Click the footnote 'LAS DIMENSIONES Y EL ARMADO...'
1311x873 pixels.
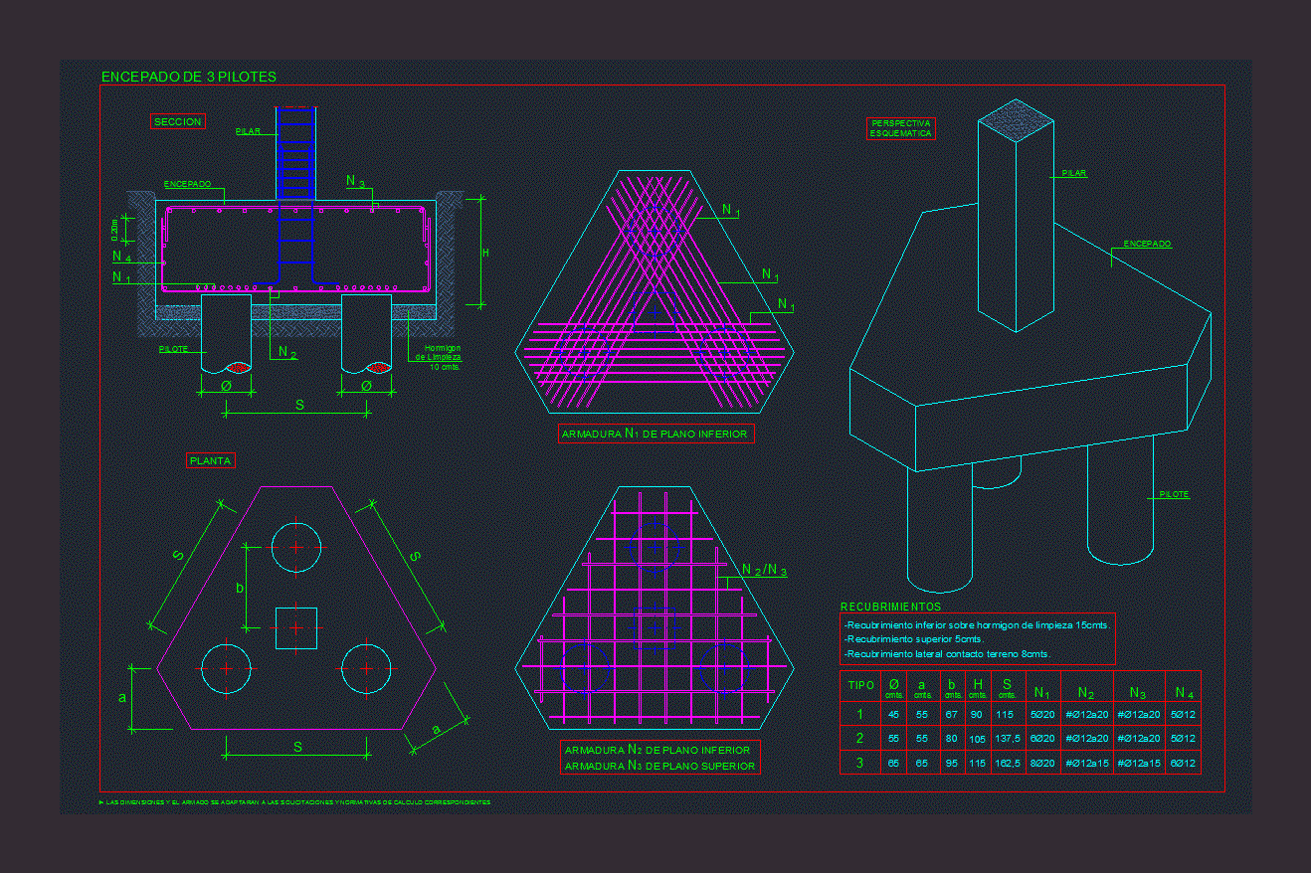[x=296, y=801]
